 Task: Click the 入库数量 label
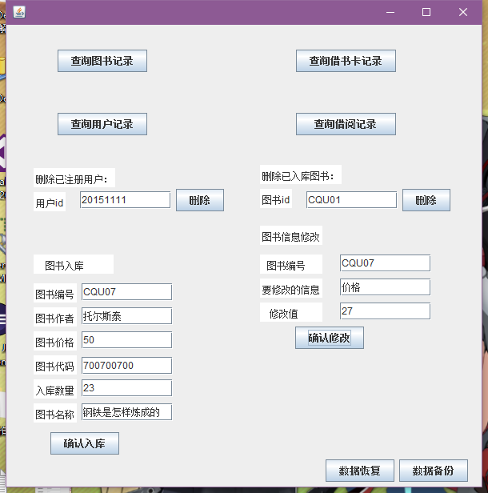55,389
